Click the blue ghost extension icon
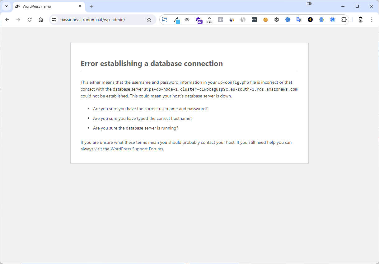Screen dimensions: 379x264 tap(321, 20)
